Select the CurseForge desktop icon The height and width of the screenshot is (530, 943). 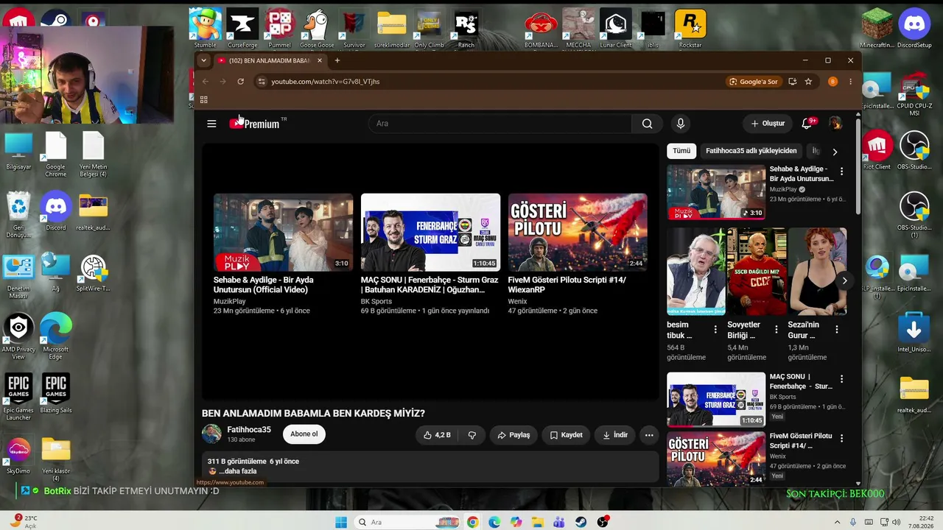coord(242,29)
